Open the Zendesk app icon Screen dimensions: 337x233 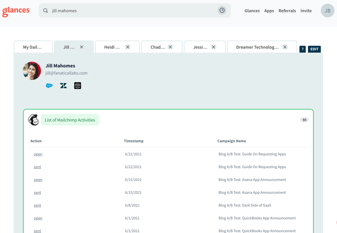(63, 86)
